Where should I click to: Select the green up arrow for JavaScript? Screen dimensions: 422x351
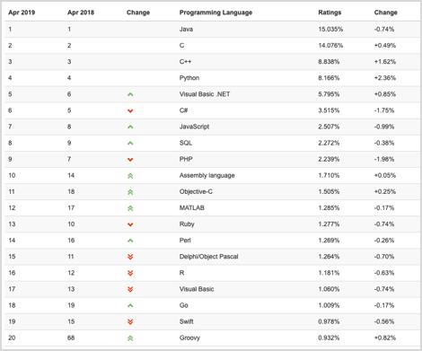coord(130,127)
